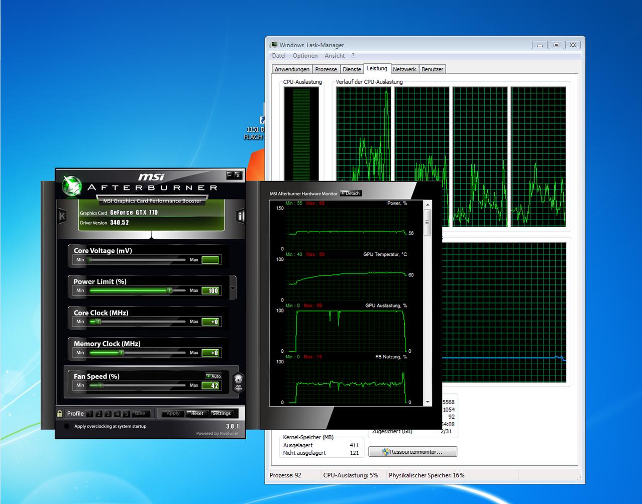Click the profile Save button

tap(140, 414)
